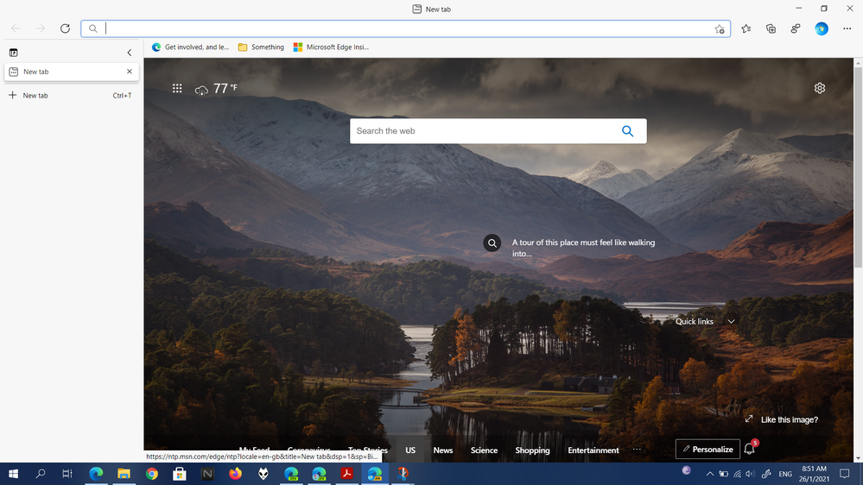Screen dimensions: 863x485
Task: Open 'A tour of this place' caption
Action: pos(583,248)
